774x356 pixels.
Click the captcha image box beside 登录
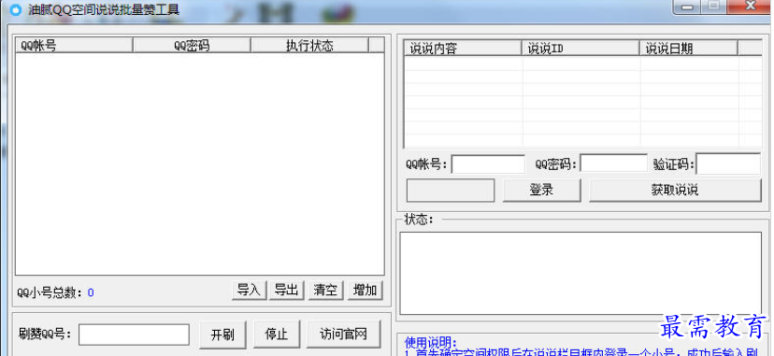click(451, 191)
